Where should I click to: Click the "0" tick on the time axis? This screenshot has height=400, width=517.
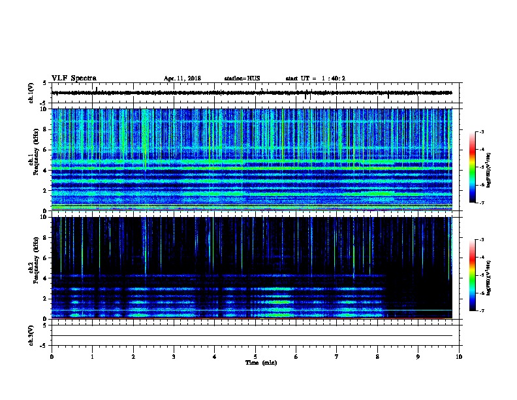[x=52, y=357]
